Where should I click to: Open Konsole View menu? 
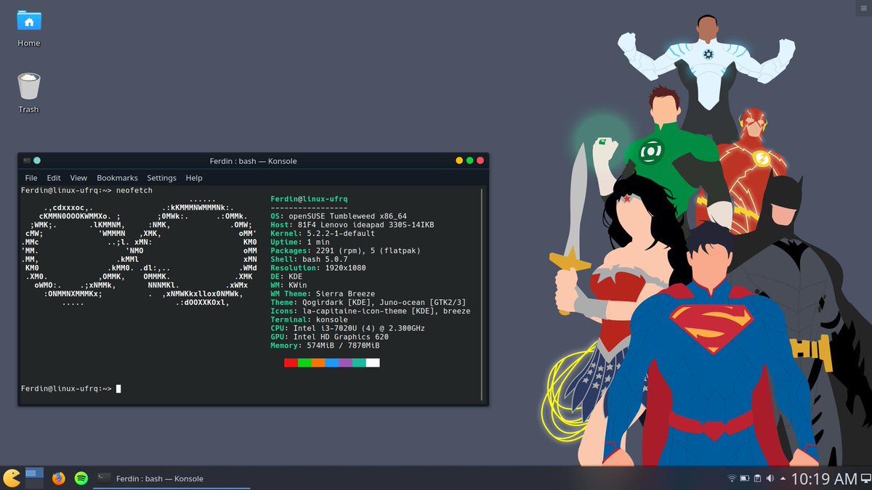(78, 178)
